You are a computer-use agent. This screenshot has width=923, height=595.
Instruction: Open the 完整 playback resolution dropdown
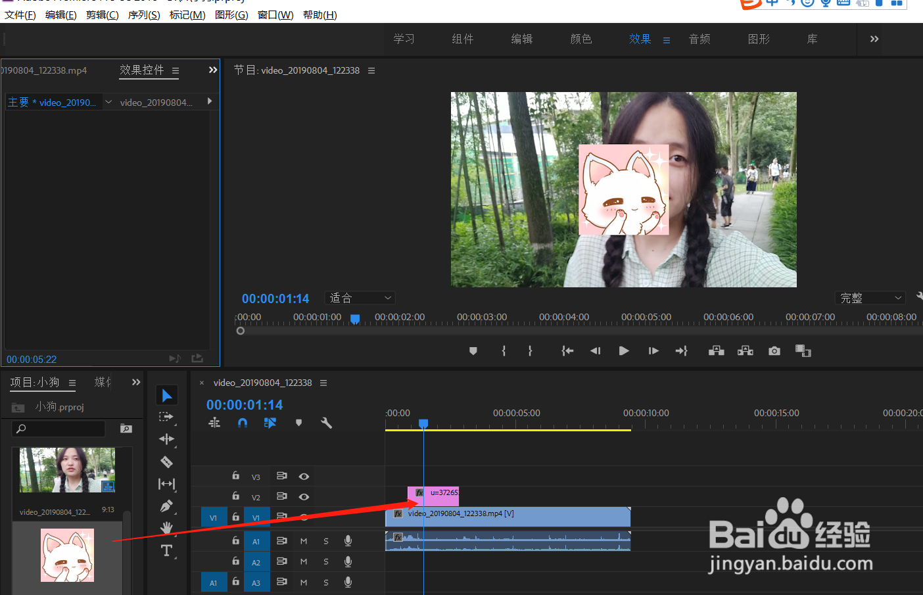[x=870, y=298]
